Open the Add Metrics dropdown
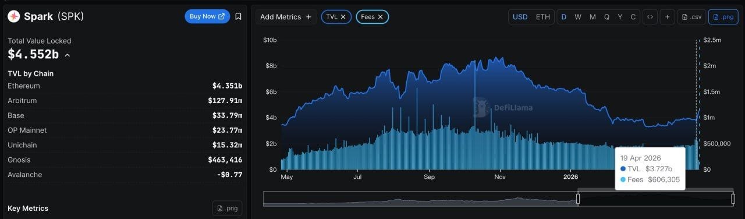Viewport: 745px width, 219px height. (x=286, y=17)
